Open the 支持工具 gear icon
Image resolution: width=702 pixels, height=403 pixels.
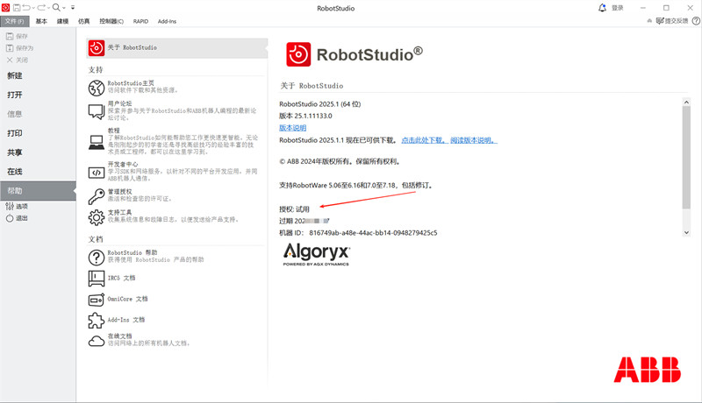click(x=97, y=217)
